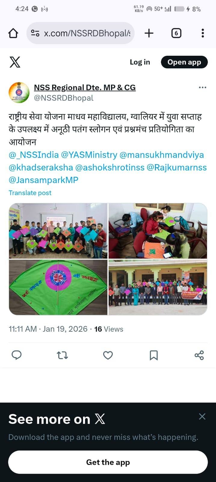Focus the x.com/NSSRDBhopal address bar
The height and width of the screenshot is (482, 216).
coord(81,33)
